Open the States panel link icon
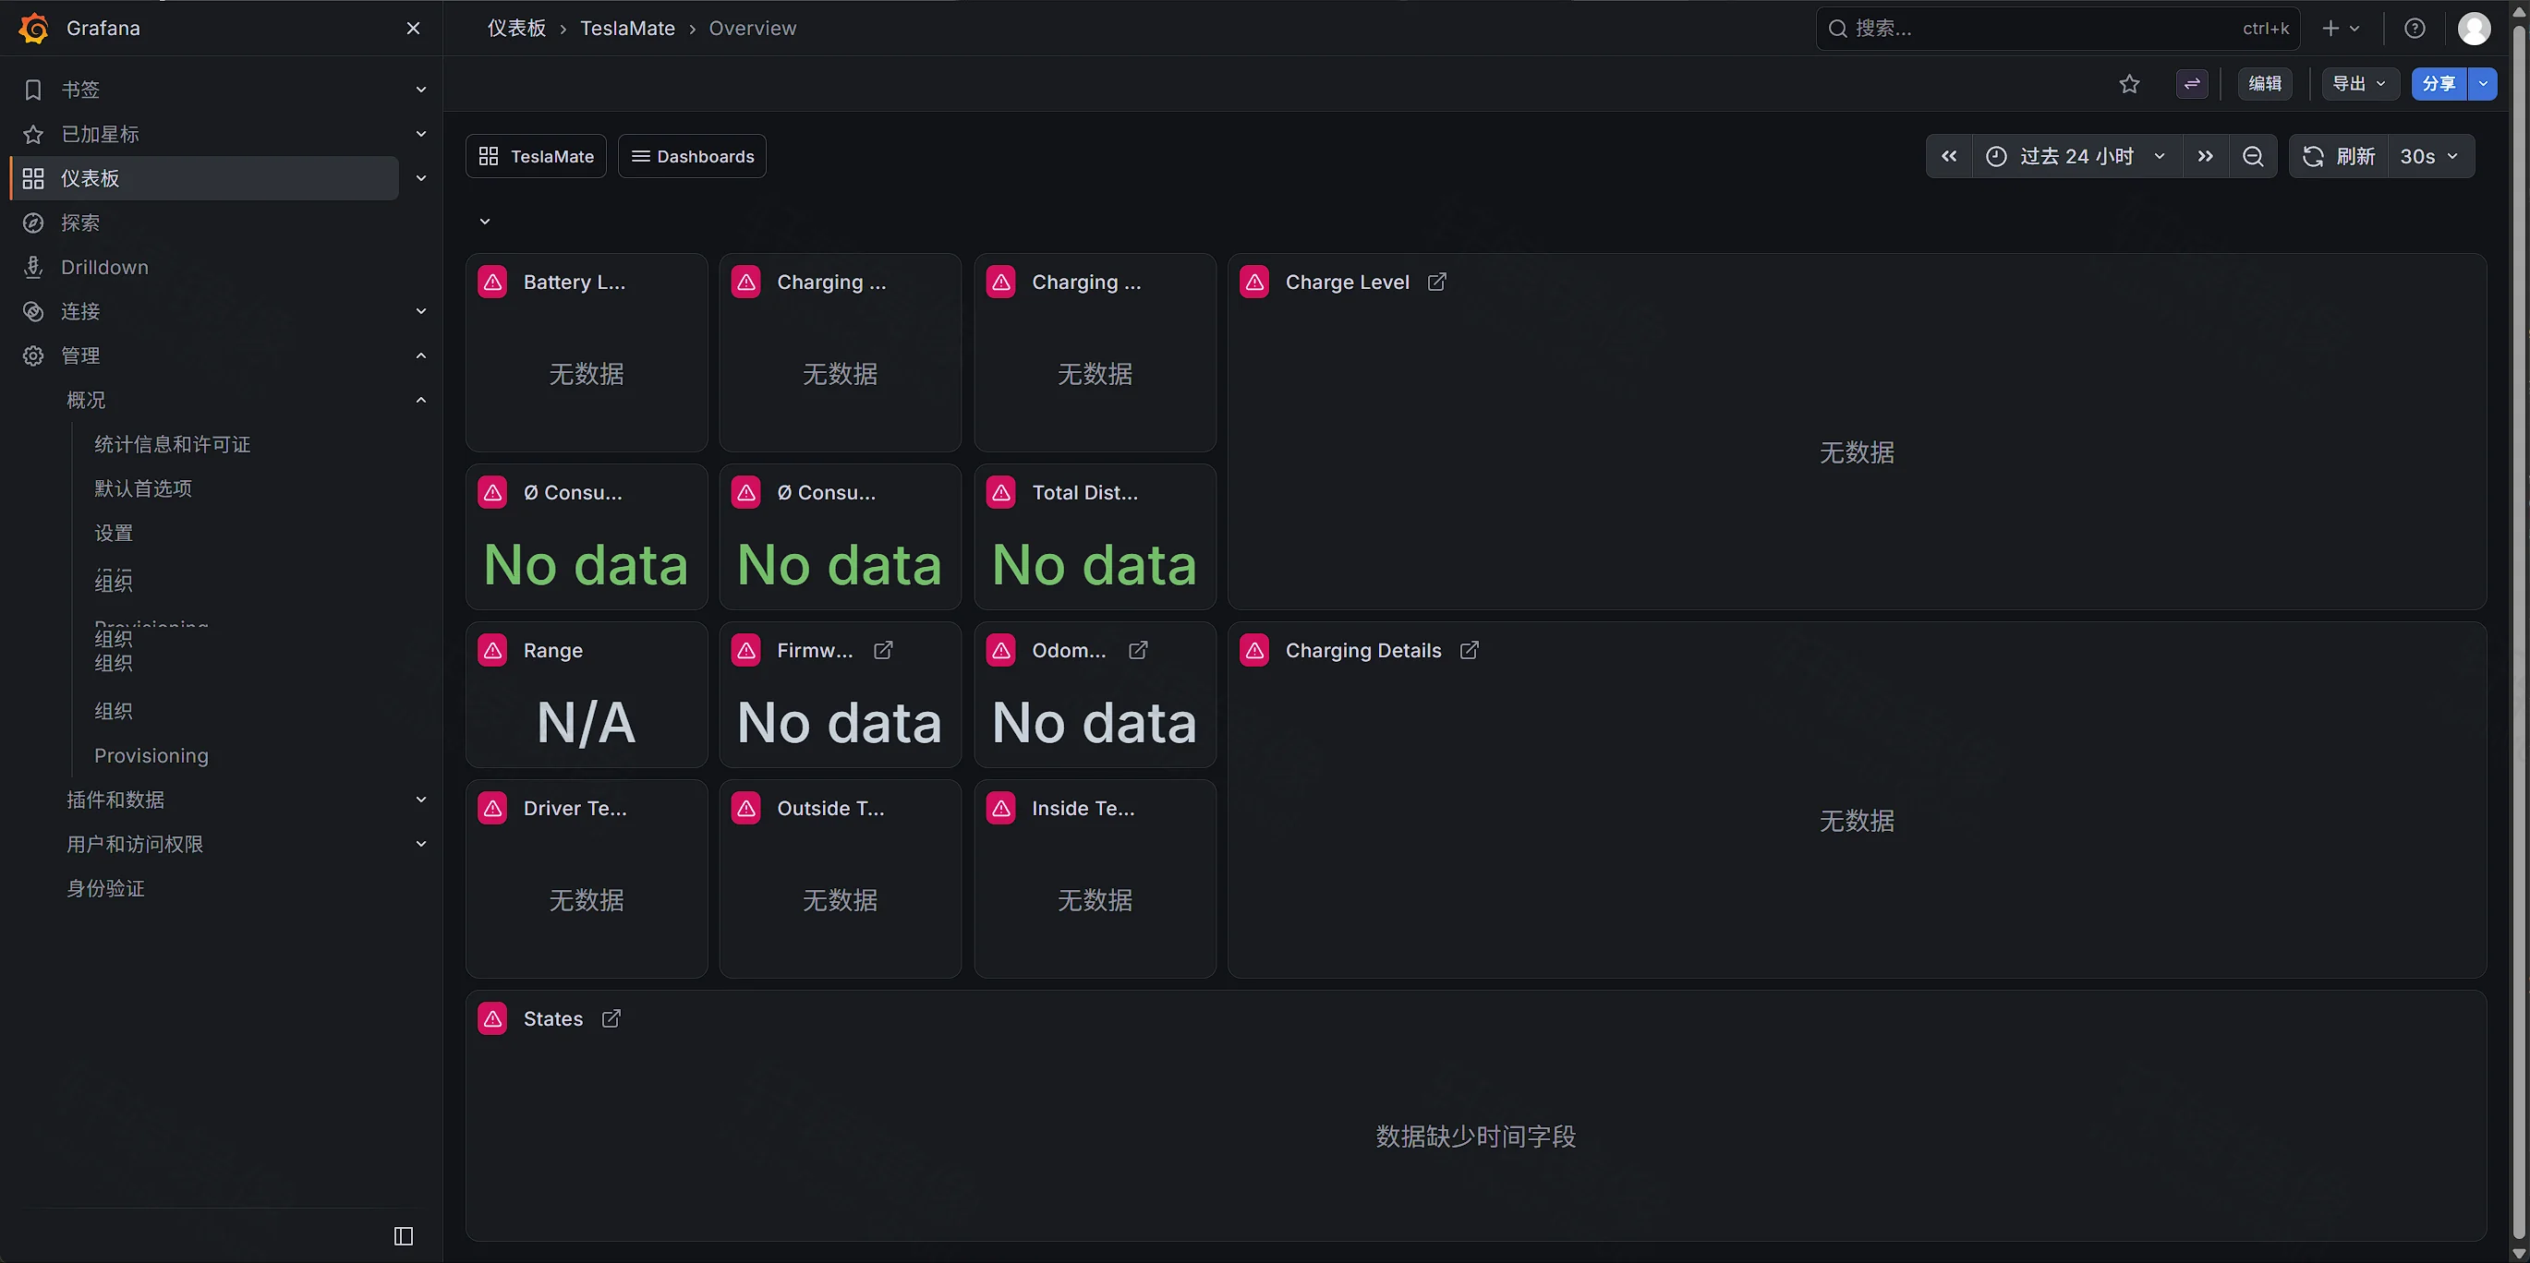 point(611,1018)
